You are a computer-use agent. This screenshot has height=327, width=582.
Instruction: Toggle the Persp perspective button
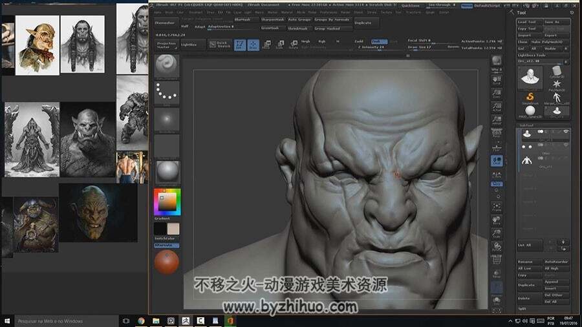(497, 134)
